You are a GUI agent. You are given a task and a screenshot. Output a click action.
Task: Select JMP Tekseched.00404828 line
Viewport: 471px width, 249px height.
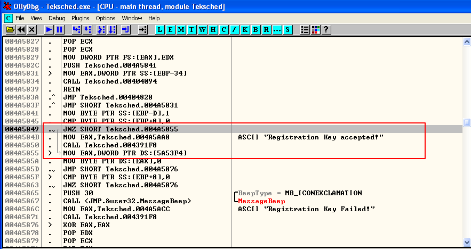point(108,97)
